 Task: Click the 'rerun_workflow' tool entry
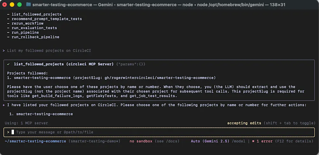[27, 24]
